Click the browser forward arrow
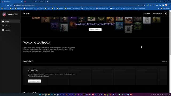Screen dimensions: 171x96 click(x=5, y=5)
